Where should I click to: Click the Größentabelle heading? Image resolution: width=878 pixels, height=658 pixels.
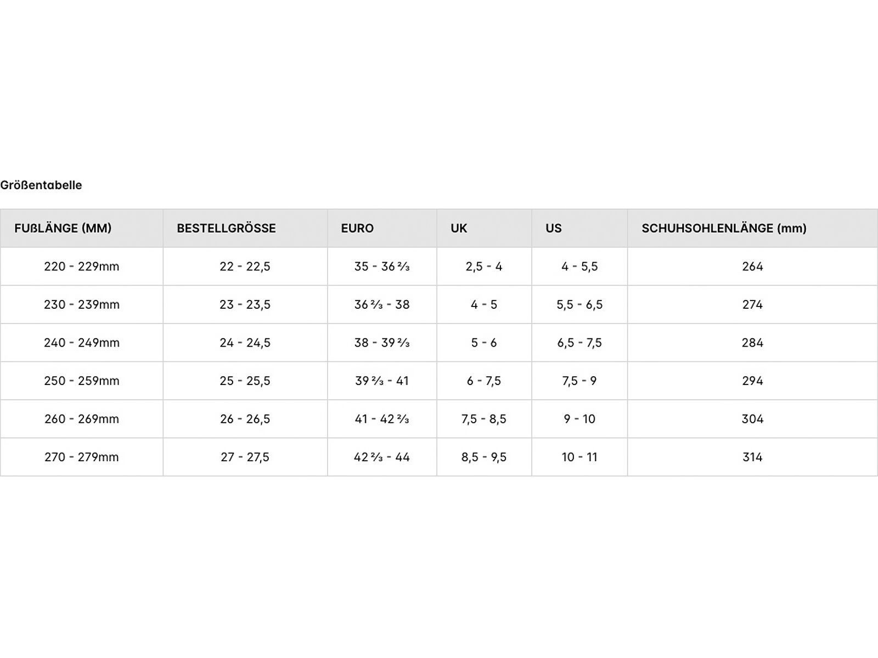41,185
